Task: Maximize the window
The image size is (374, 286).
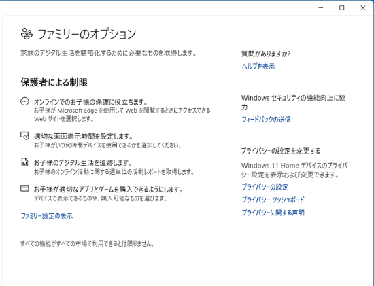Action: coord(342,8)
